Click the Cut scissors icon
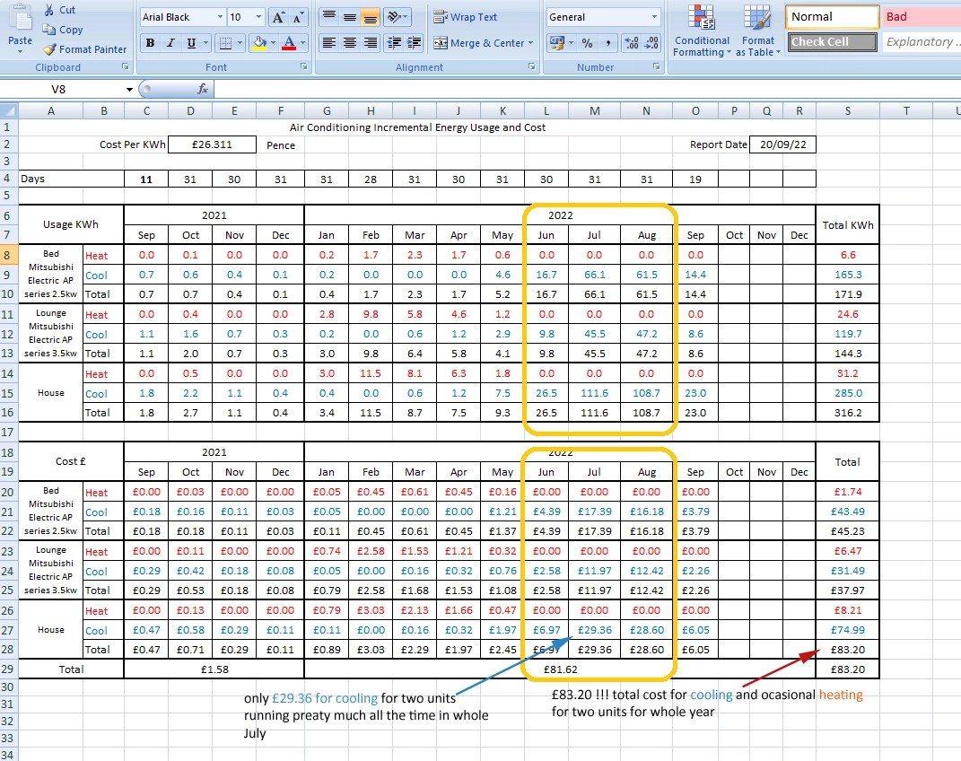The image size is (961, 761). (49, 10)
